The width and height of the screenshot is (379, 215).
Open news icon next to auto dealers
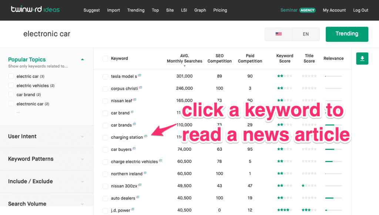coord(138,197)
